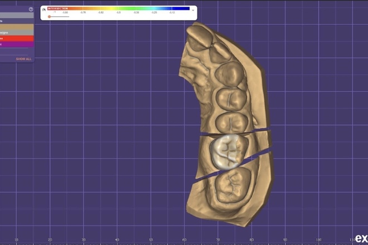The width and height of the screenshot is (368, 245).
Task: Select the gray designs group bar
Action: point(17,33)
